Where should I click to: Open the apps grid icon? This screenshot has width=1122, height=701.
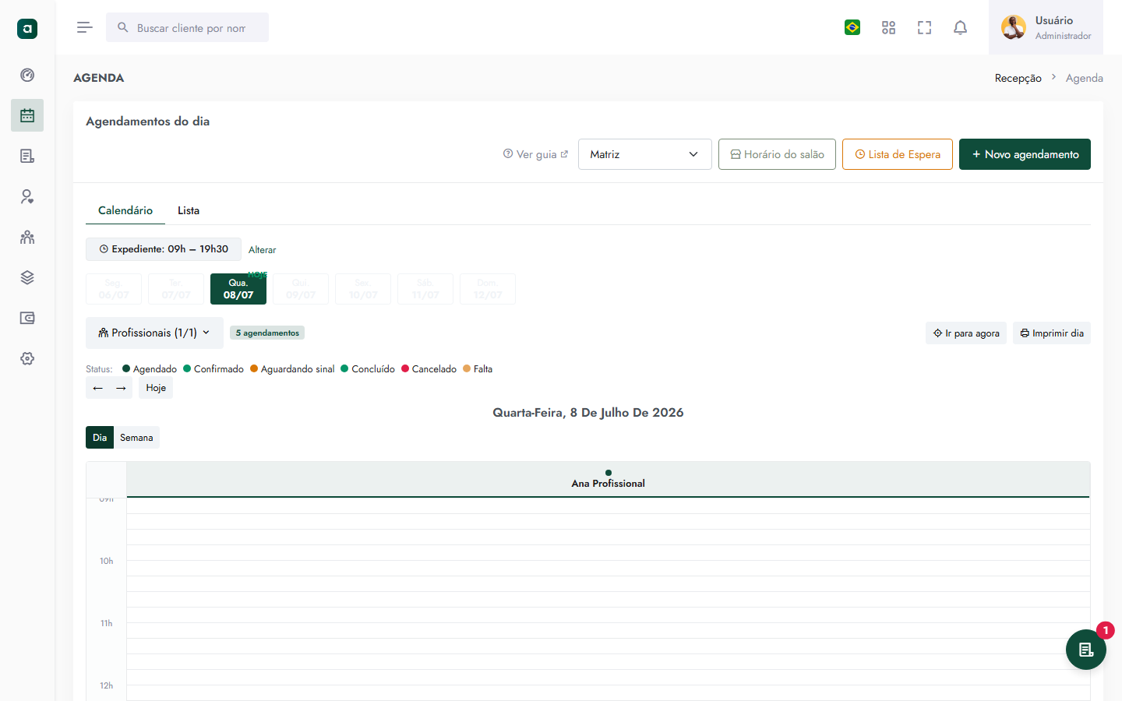click(x=888, y=27)
